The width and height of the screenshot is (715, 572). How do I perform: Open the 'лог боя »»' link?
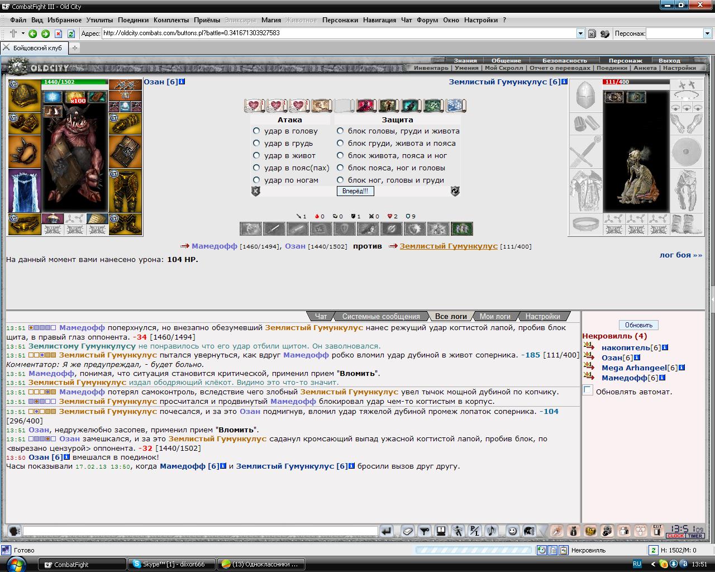click(x=681, y=255)
